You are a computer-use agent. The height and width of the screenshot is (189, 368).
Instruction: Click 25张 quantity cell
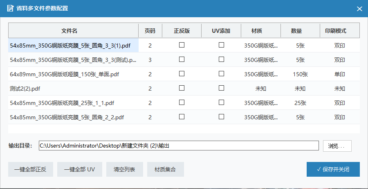click(x=301, y=103)
